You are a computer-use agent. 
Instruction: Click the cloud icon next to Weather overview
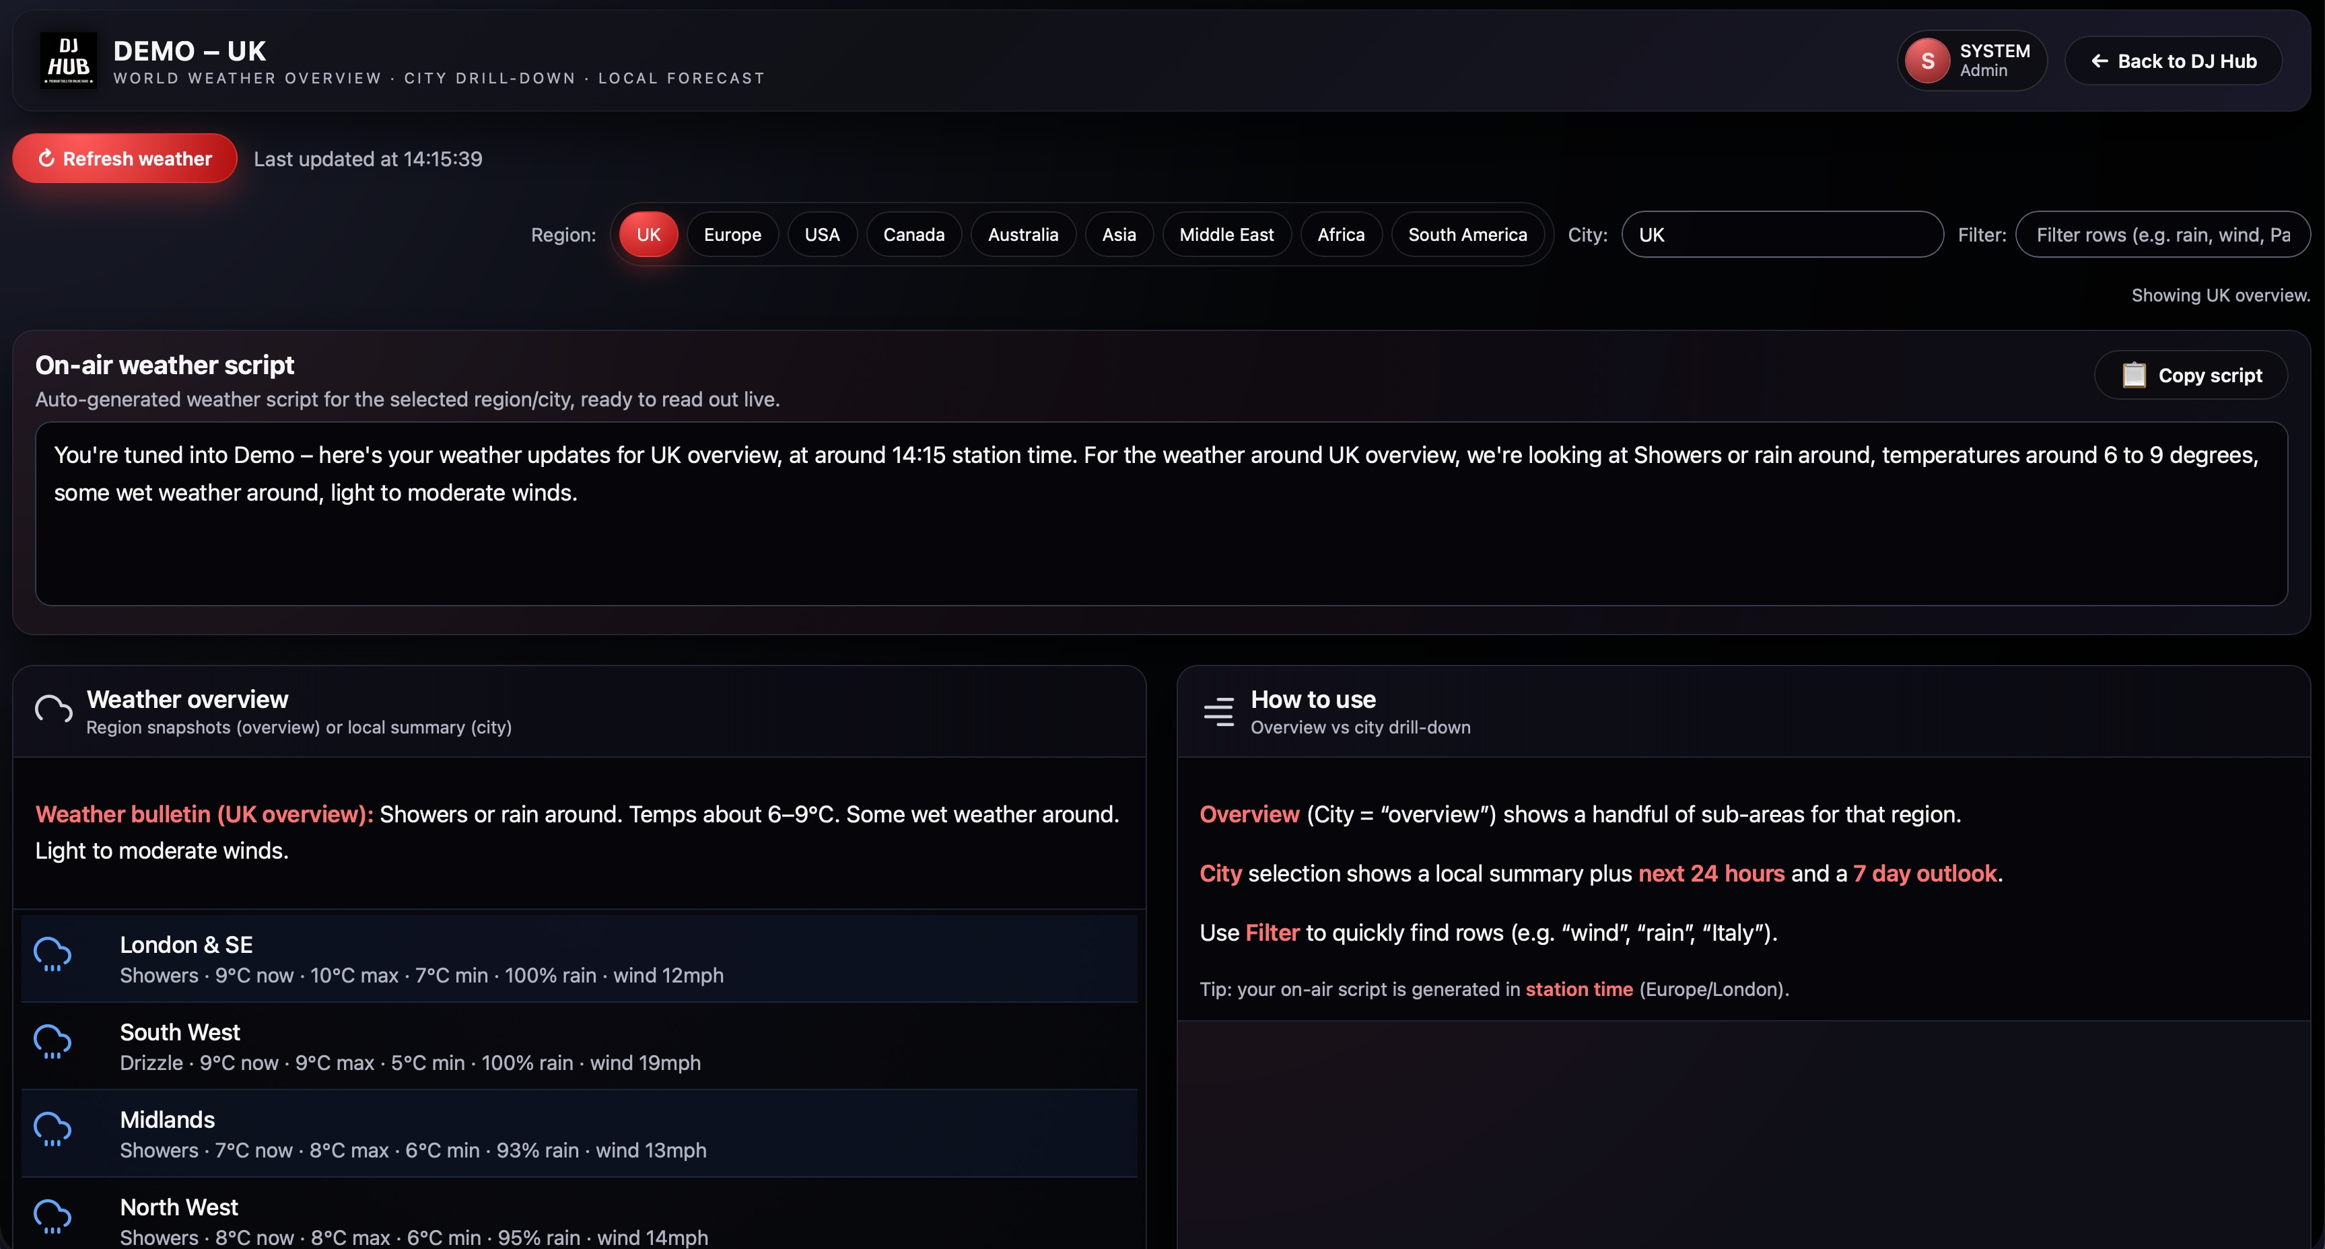click(x=53, y=710)
